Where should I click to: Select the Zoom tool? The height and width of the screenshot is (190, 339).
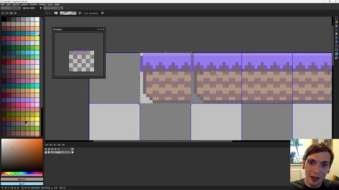click(336, 34)
